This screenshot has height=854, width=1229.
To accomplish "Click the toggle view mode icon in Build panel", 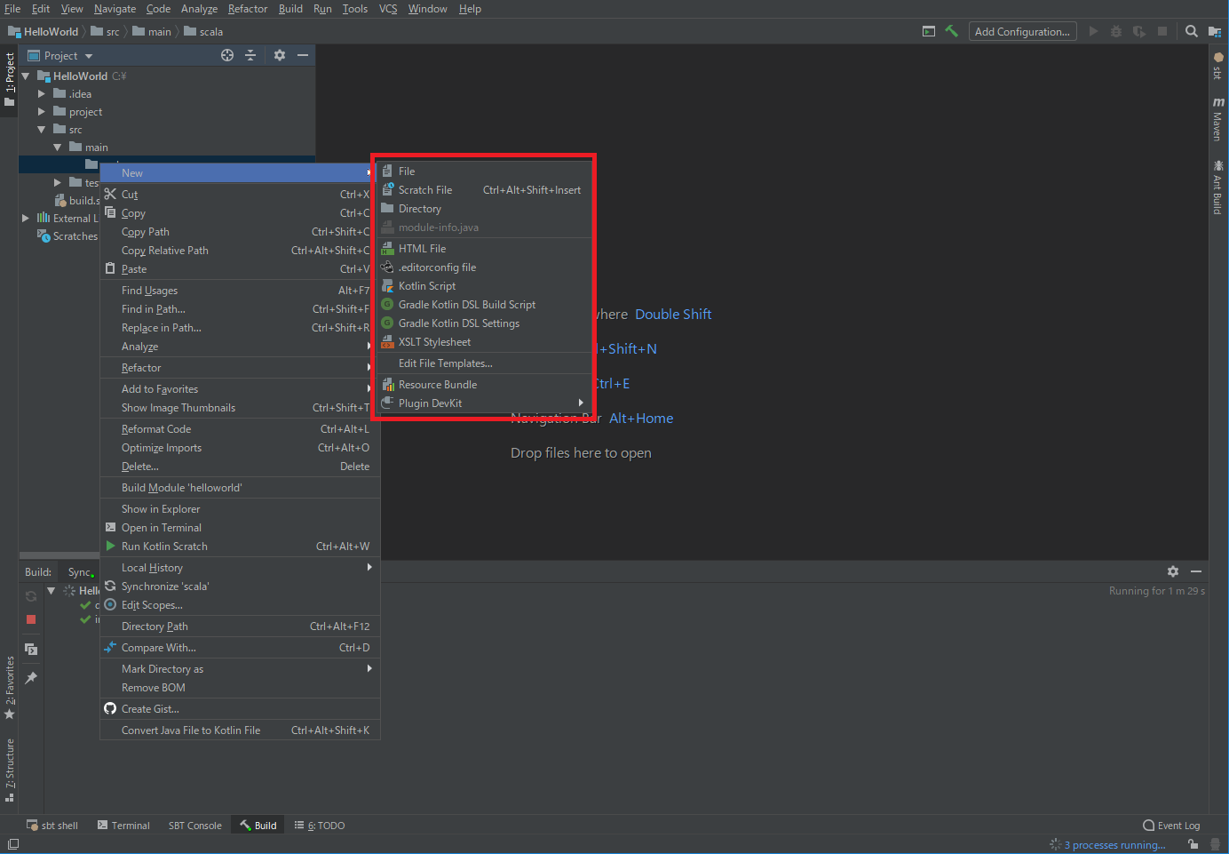I will coord(31,650).
